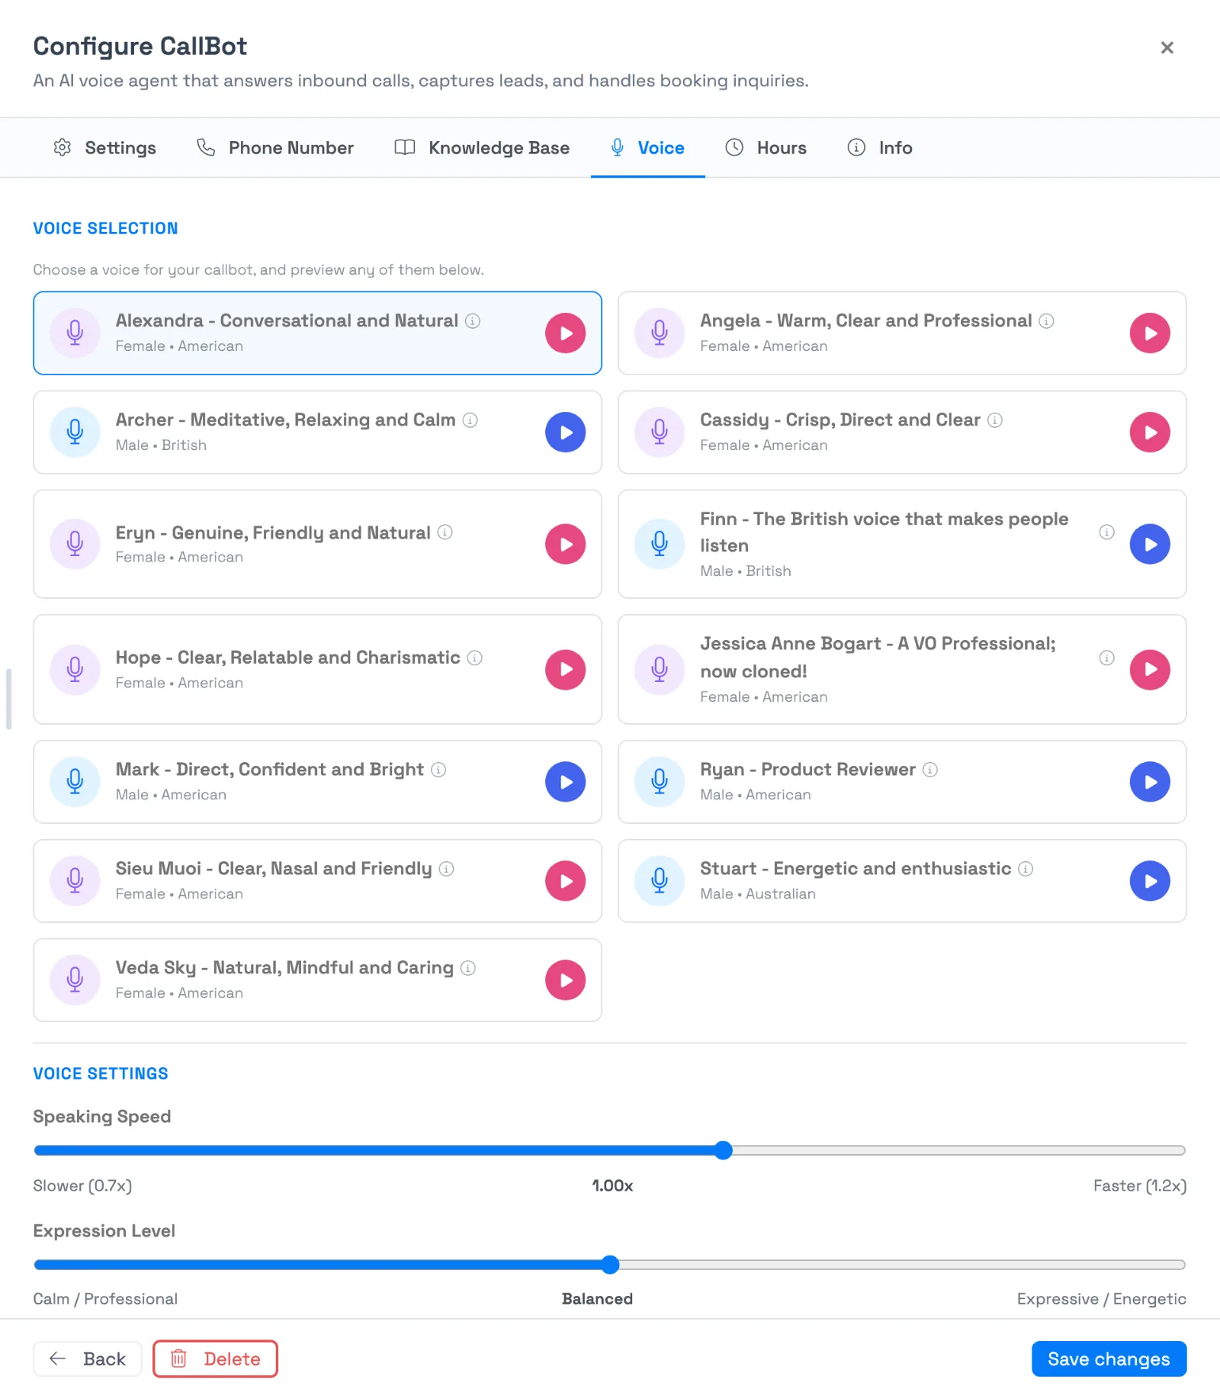Play preview of Hope voice
The width and height of the screenshot is (1220, 1399).
[565, 670]
